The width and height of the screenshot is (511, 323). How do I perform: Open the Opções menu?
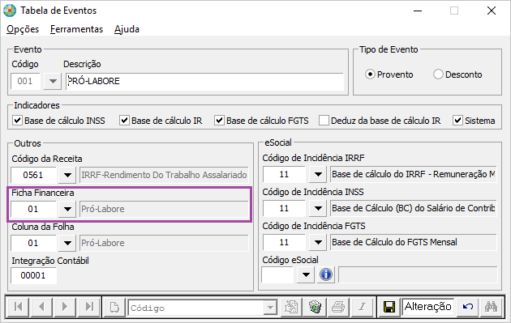[23, 29]
